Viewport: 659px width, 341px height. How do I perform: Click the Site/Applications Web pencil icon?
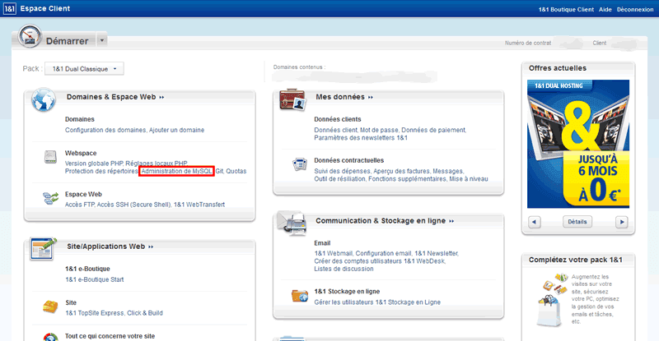(x=43, y=249)
